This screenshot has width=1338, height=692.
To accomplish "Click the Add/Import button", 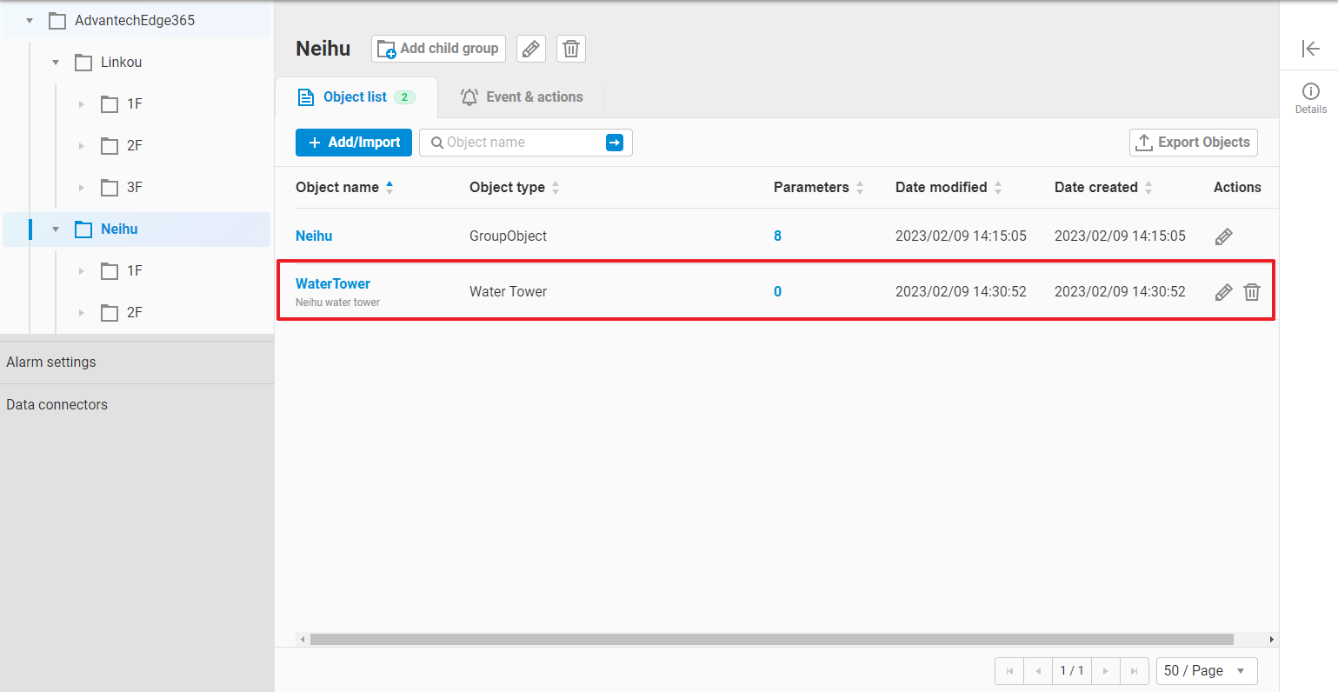I will pyautogui.click(x=353, y=143).
